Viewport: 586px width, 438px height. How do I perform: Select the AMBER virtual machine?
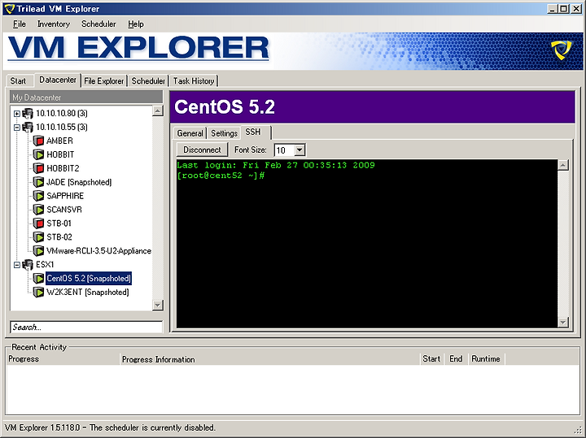click(59, 141)
